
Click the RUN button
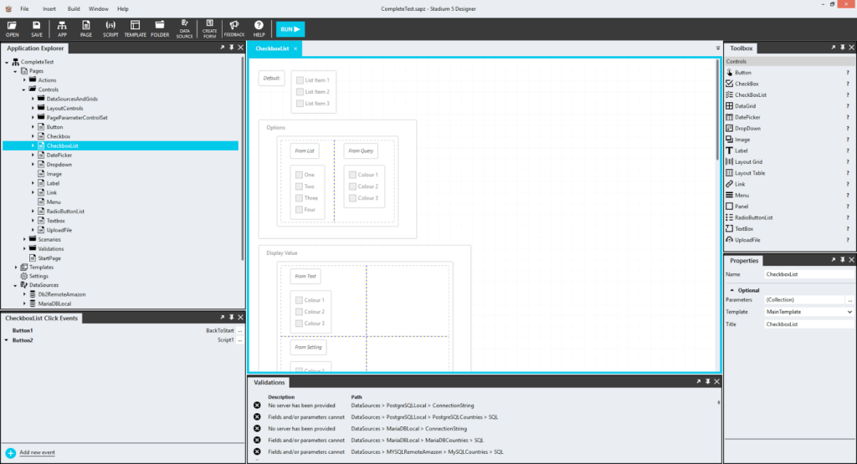[290, 29]
